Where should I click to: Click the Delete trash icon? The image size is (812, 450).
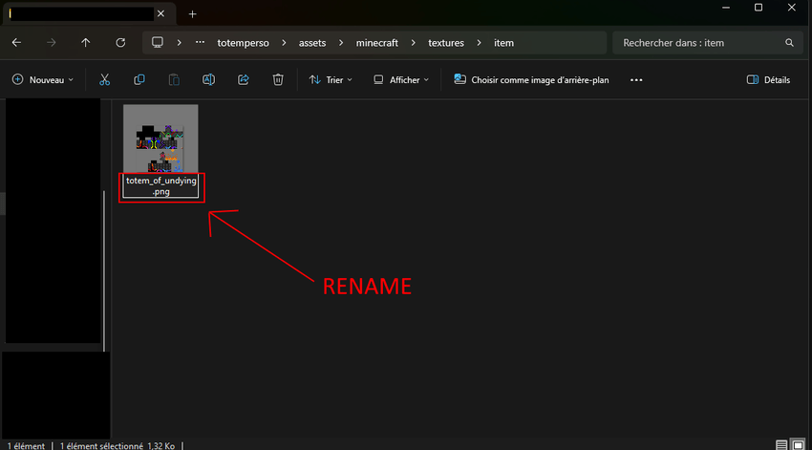[277, 80]
